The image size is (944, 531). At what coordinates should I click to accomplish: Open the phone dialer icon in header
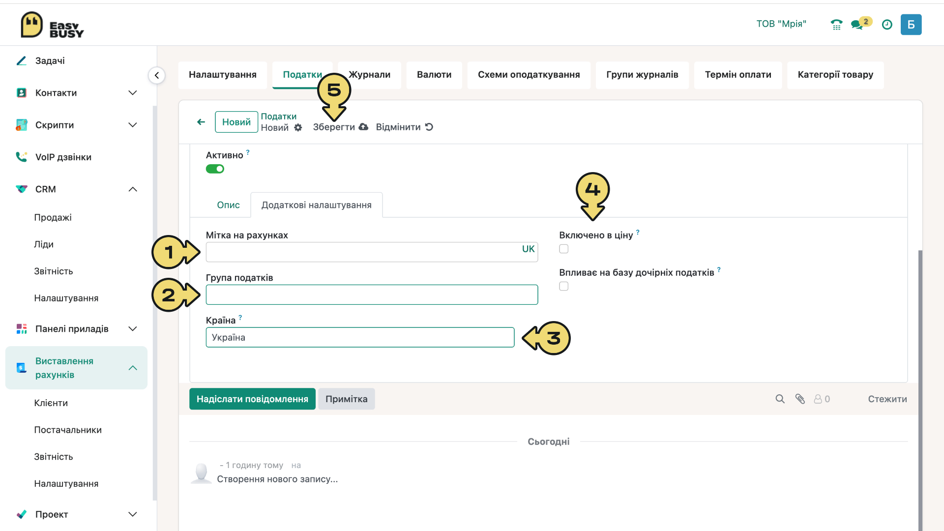point(836,25)
